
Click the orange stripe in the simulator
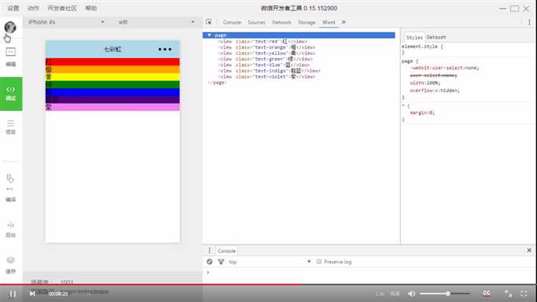click(x=112, y=69)
